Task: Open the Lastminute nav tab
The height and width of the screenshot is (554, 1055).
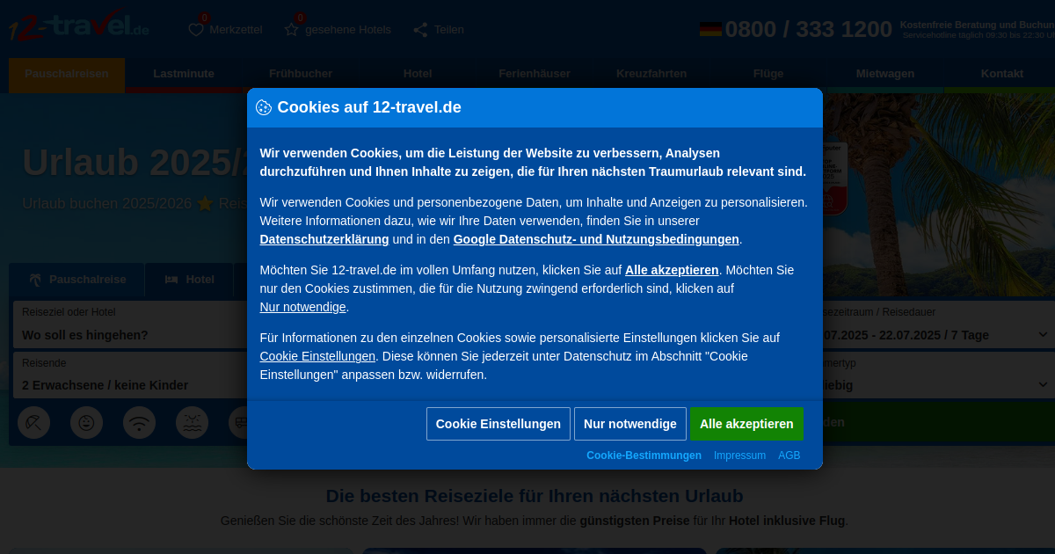Action: coord(184,74)
